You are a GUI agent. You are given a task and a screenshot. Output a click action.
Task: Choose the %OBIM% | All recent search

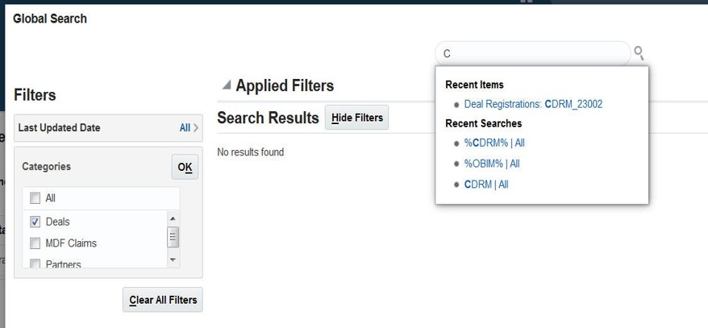point(492,164)
